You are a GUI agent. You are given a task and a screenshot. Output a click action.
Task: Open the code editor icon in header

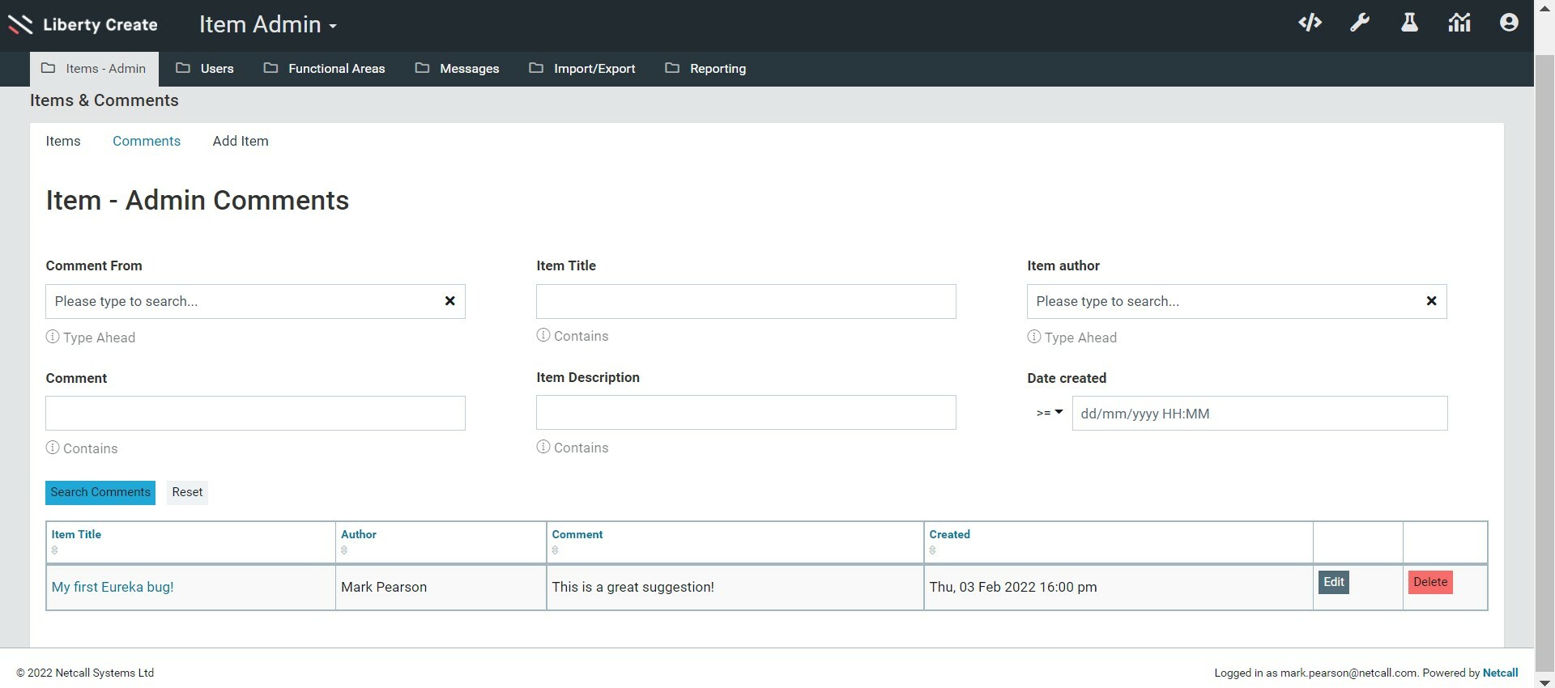click(x=1310, y=23)
